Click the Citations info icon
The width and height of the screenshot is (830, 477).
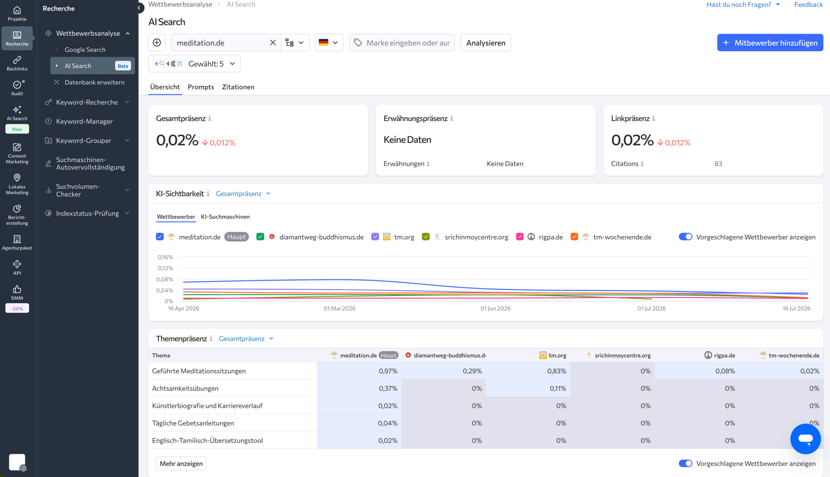pyautogui.click(x=642, y=163)
